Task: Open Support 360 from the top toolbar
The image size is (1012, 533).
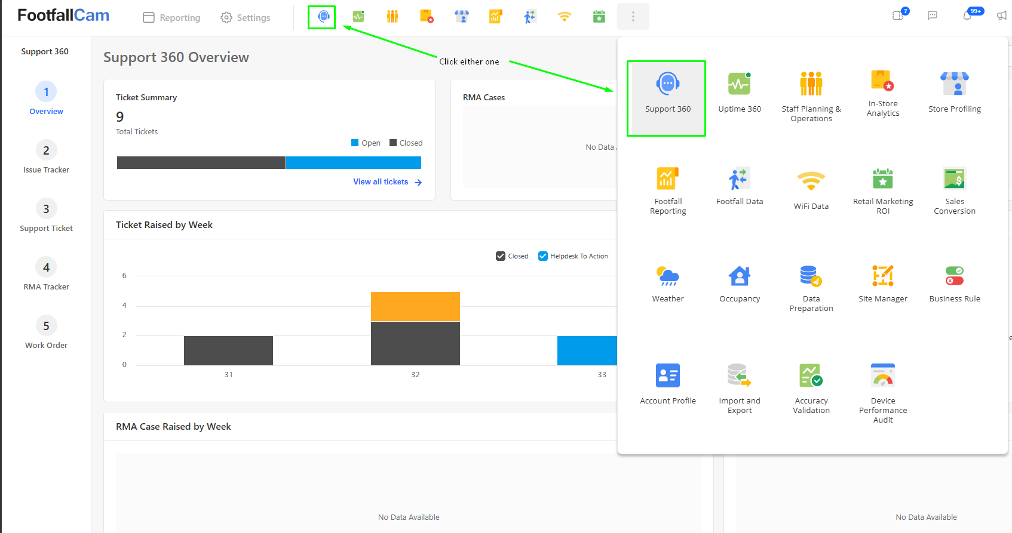Action: click(x=323, y=17)
